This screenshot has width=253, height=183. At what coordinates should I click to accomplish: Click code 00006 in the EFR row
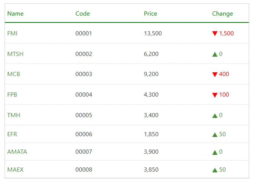(x=84, y=134)
